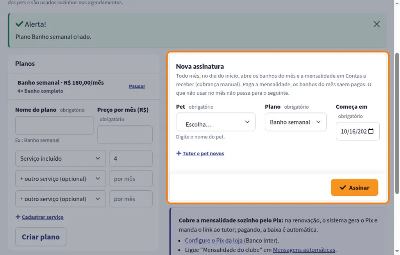Dismiss the alert with the X icon
Screen dimensions: 400x255
(377, 24)
